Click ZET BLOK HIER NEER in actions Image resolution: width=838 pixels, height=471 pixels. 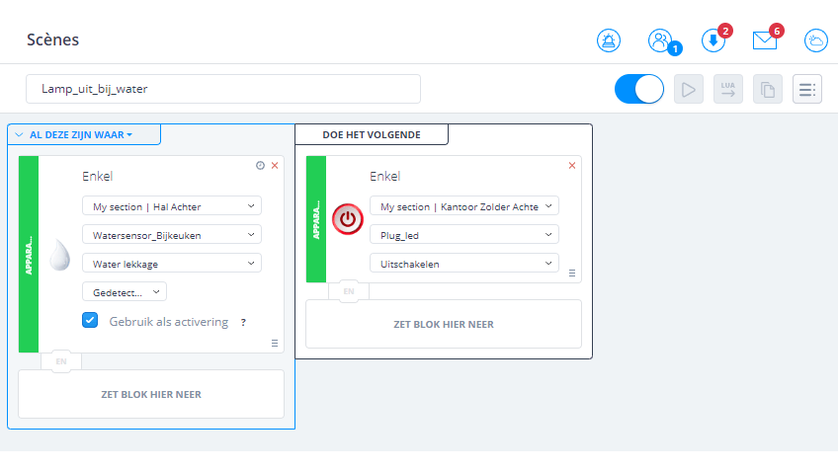coord(444,324)
